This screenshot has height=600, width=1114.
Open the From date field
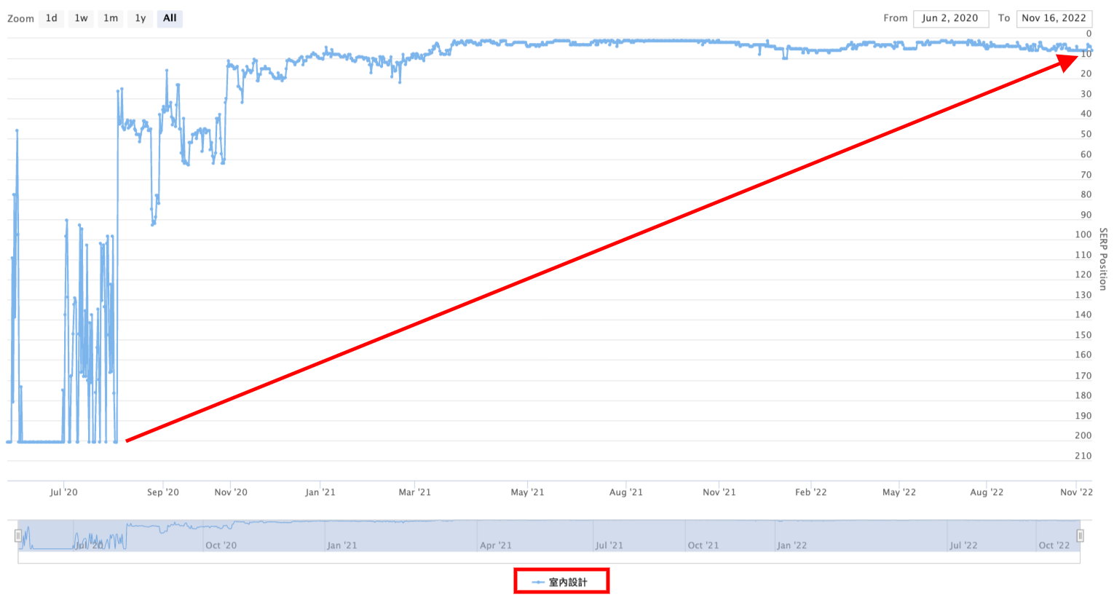click(x=951, y=18)
